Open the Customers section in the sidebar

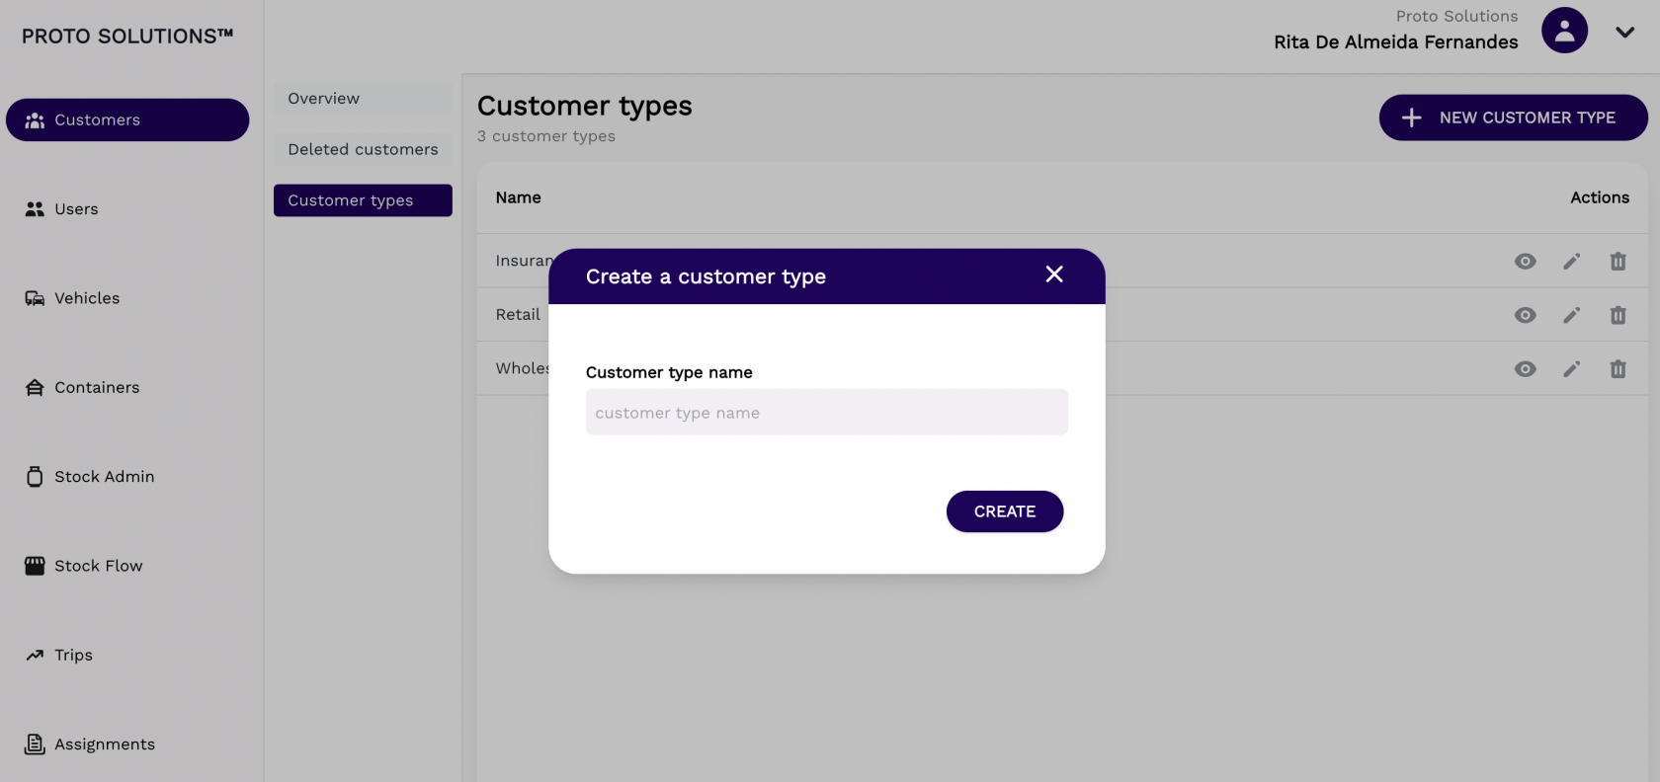[127, 119]
